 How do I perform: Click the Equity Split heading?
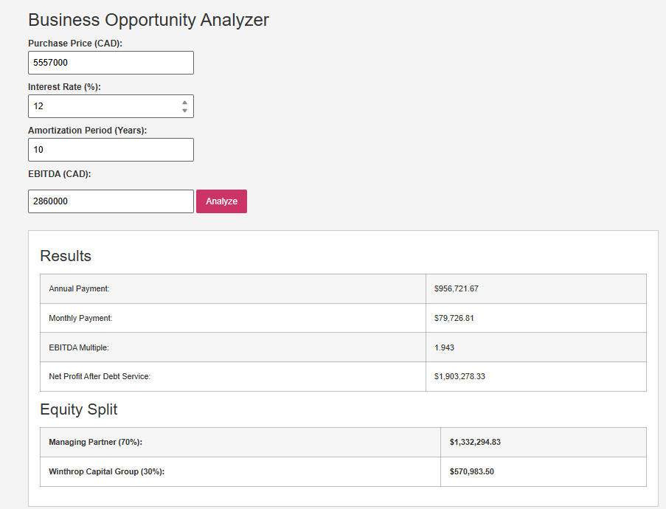click(x=79, y=409)
